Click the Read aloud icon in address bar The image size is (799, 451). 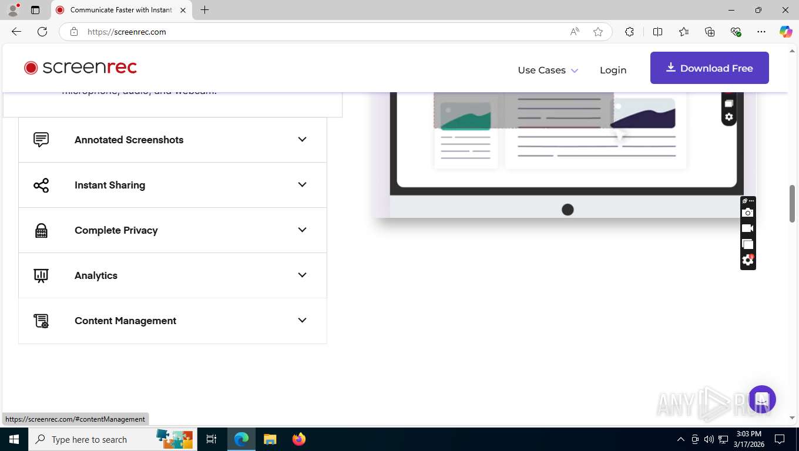point(575,32)
